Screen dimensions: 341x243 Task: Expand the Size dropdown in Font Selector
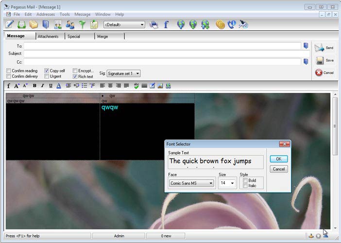click(233, 183)
